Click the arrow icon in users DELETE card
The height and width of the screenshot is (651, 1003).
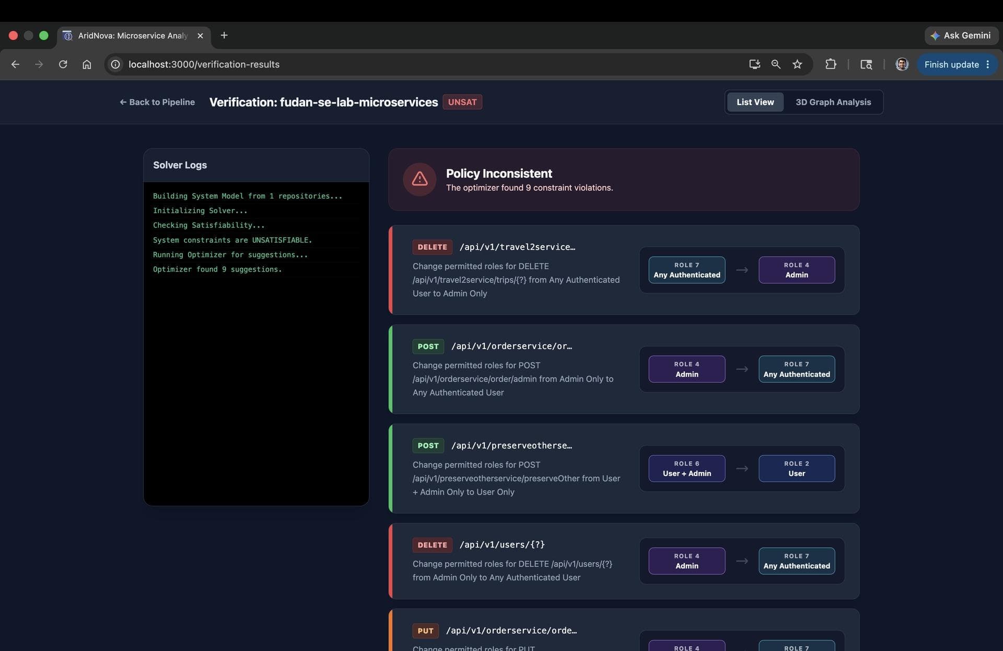pos(742,561)
